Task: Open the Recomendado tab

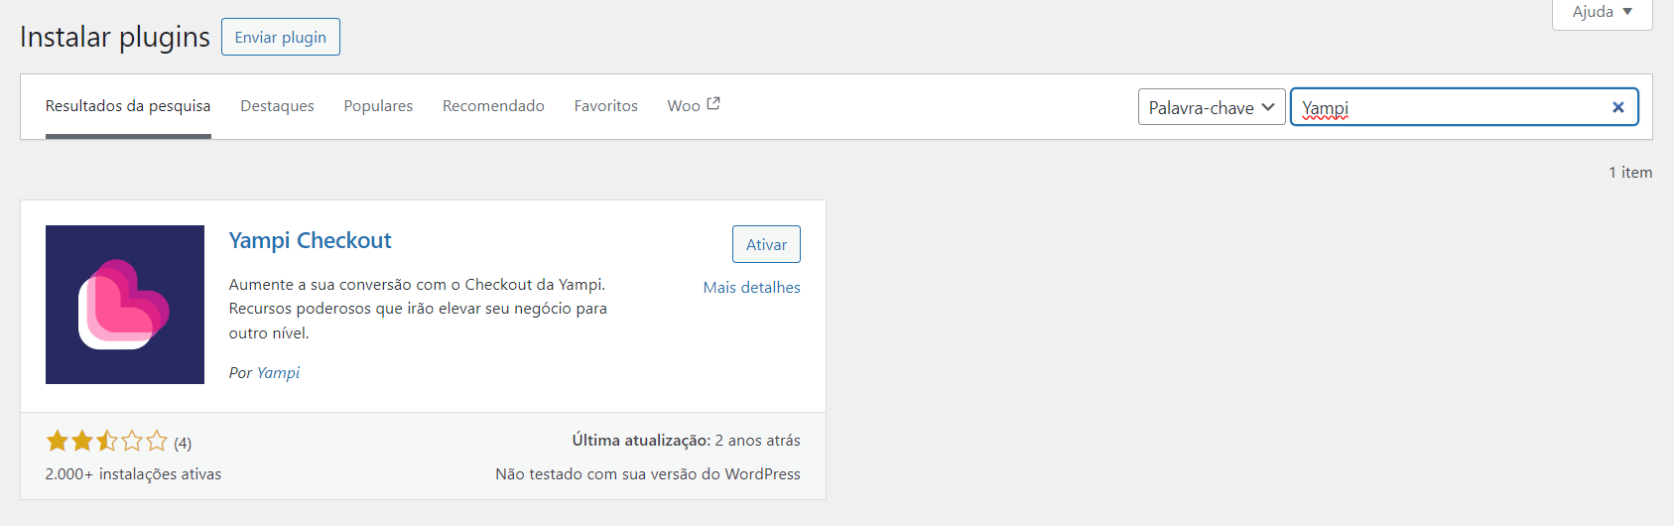Action: pos(493,106)
